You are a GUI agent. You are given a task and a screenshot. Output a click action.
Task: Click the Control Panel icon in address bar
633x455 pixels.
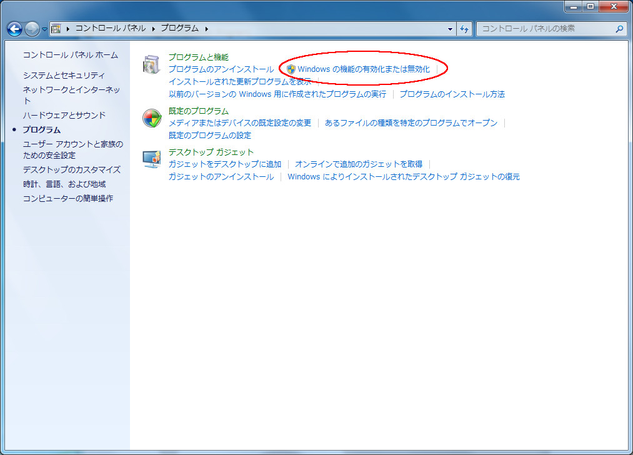pyautogui.click(x=56, y=29)
